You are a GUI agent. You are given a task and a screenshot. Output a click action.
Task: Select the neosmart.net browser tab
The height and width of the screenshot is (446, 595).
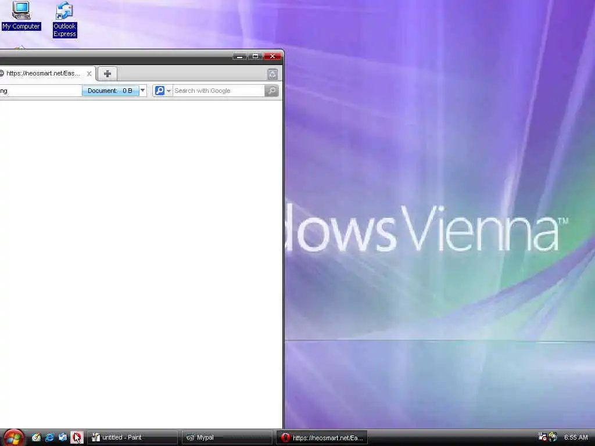tap(43, 74)
